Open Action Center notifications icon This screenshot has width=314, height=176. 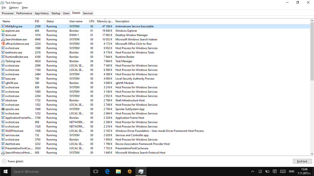(x=275, y=171)
